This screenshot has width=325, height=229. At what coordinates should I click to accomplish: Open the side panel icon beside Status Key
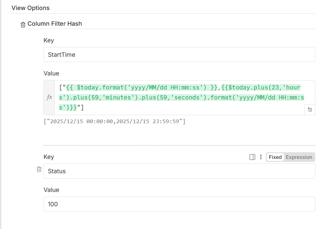click(252, 157)
